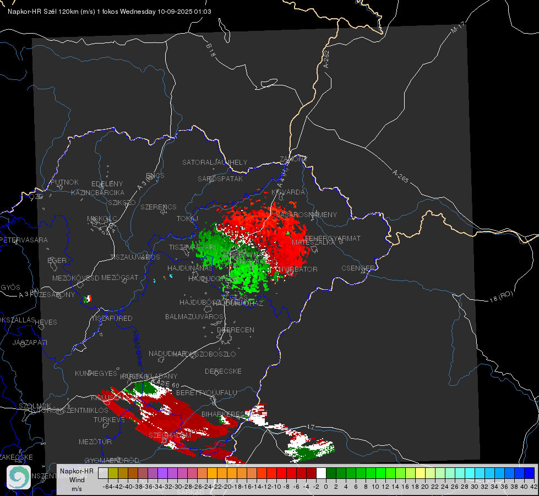This screenshot has height=496, width=539.
Task: Click the dark green swatch above the 0 label
Action: point(331,473)
